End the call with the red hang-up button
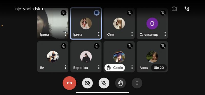This screenshot has height=95, width=205. tap(69, 83)
